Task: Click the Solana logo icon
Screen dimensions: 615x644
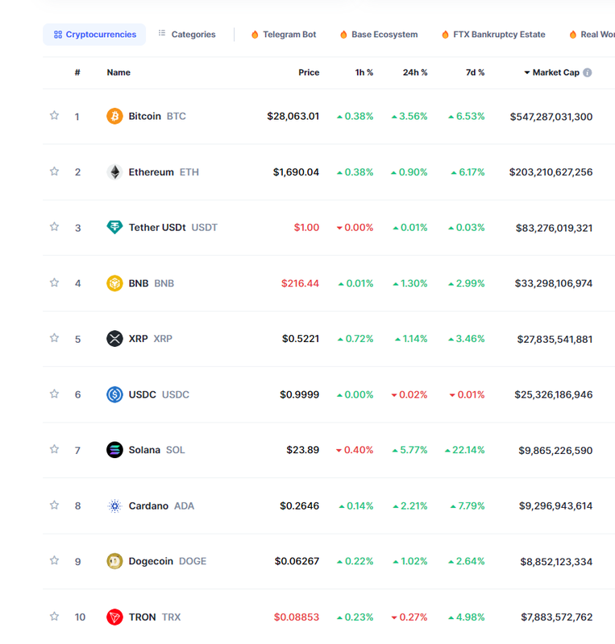Action: click(x=114, y=450)
